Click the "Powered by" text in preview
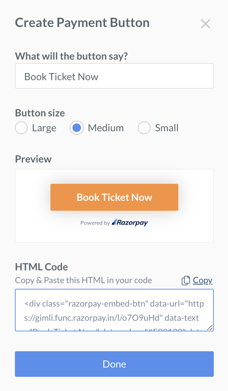Screen dimensions: 228x391 click(95, 223)
